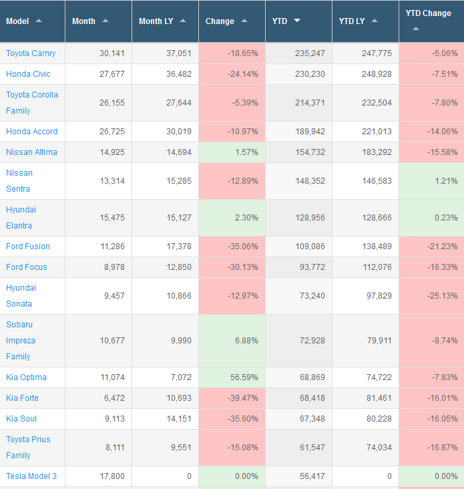Viewport: 464px width, 489px height.
Task: Click the sort arrow next to Month
Action: [x=105, y=21]
